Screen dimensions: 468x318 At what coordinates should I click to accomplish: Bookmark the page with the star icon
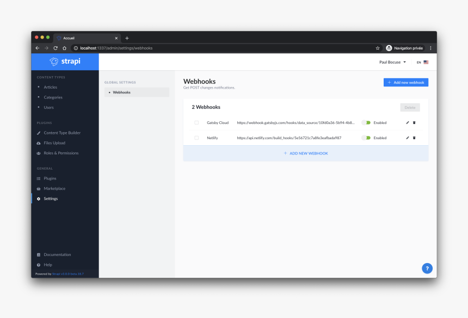click(378, 48)
